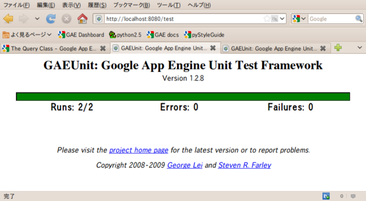
Task: Click the search magnifier icon
Action: point(359,19)
